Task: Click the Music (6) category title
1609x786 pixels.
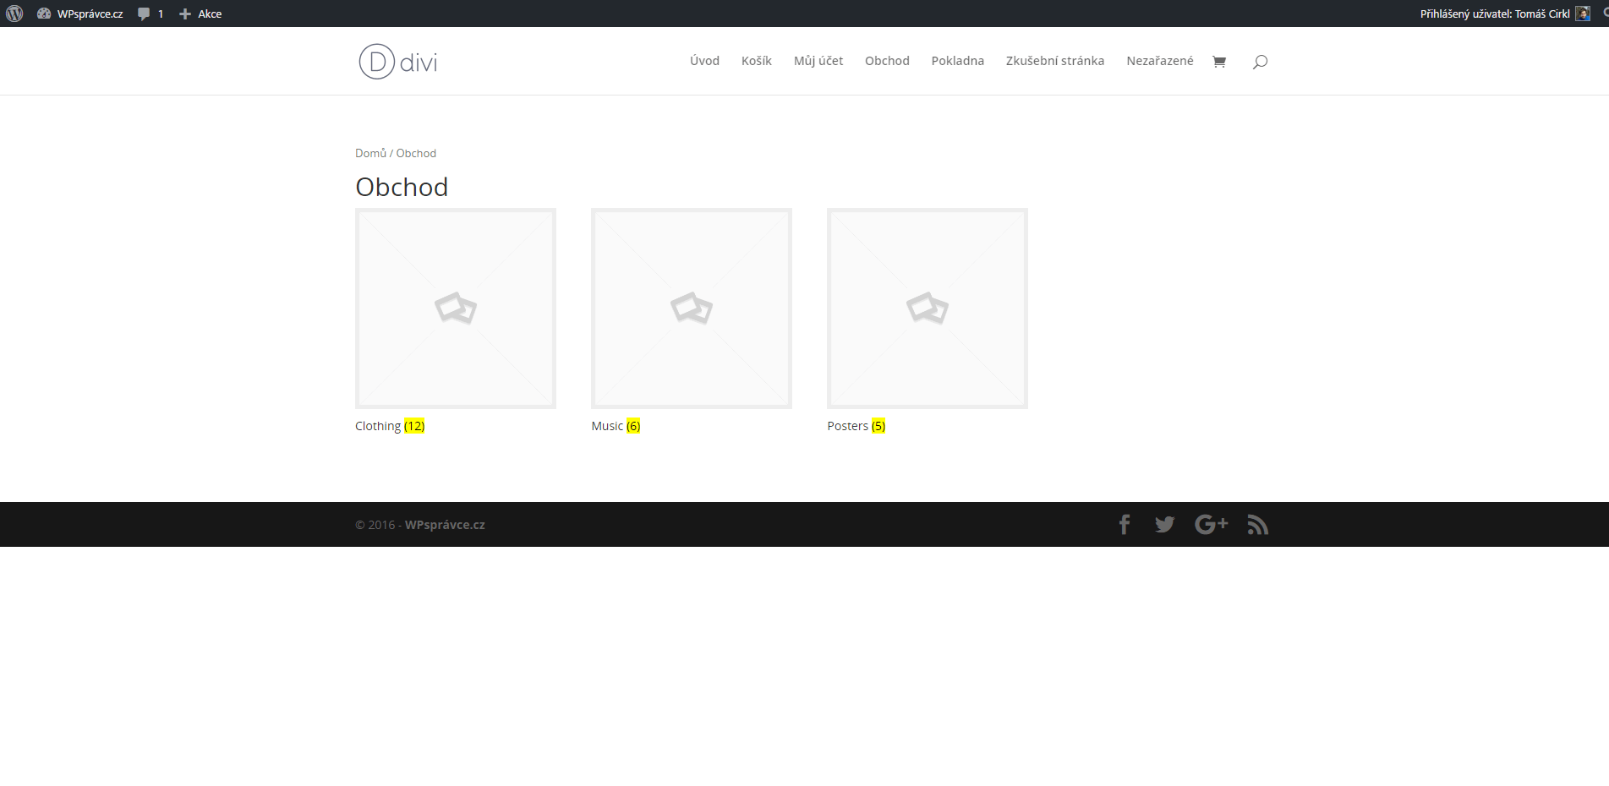Action: 616,426
